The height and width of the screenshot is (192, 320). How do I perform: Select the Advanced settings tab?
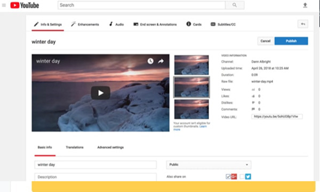point(110,147)
